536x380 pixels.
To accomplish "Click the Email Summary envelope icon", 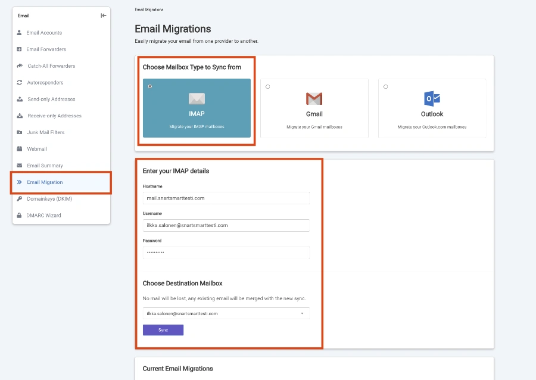I will point(20,166).
